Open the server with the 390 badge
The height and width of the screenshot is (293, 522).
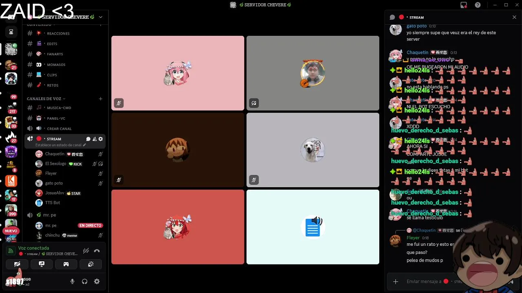[11, 210]
